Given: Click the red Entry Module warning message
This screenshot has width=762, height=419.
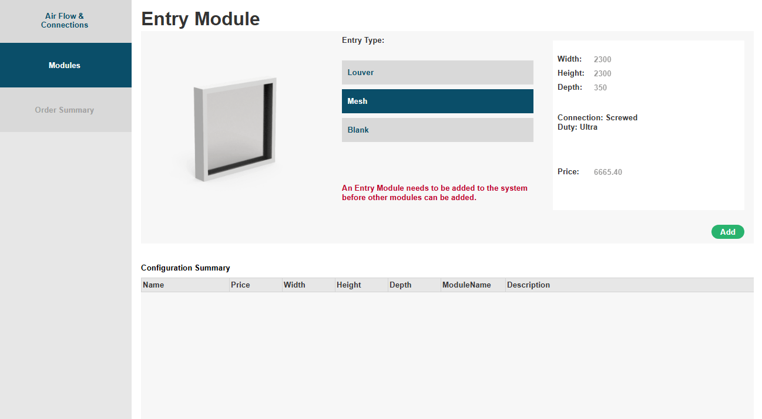Looking at the screenshot, I should tap(435, 192).
